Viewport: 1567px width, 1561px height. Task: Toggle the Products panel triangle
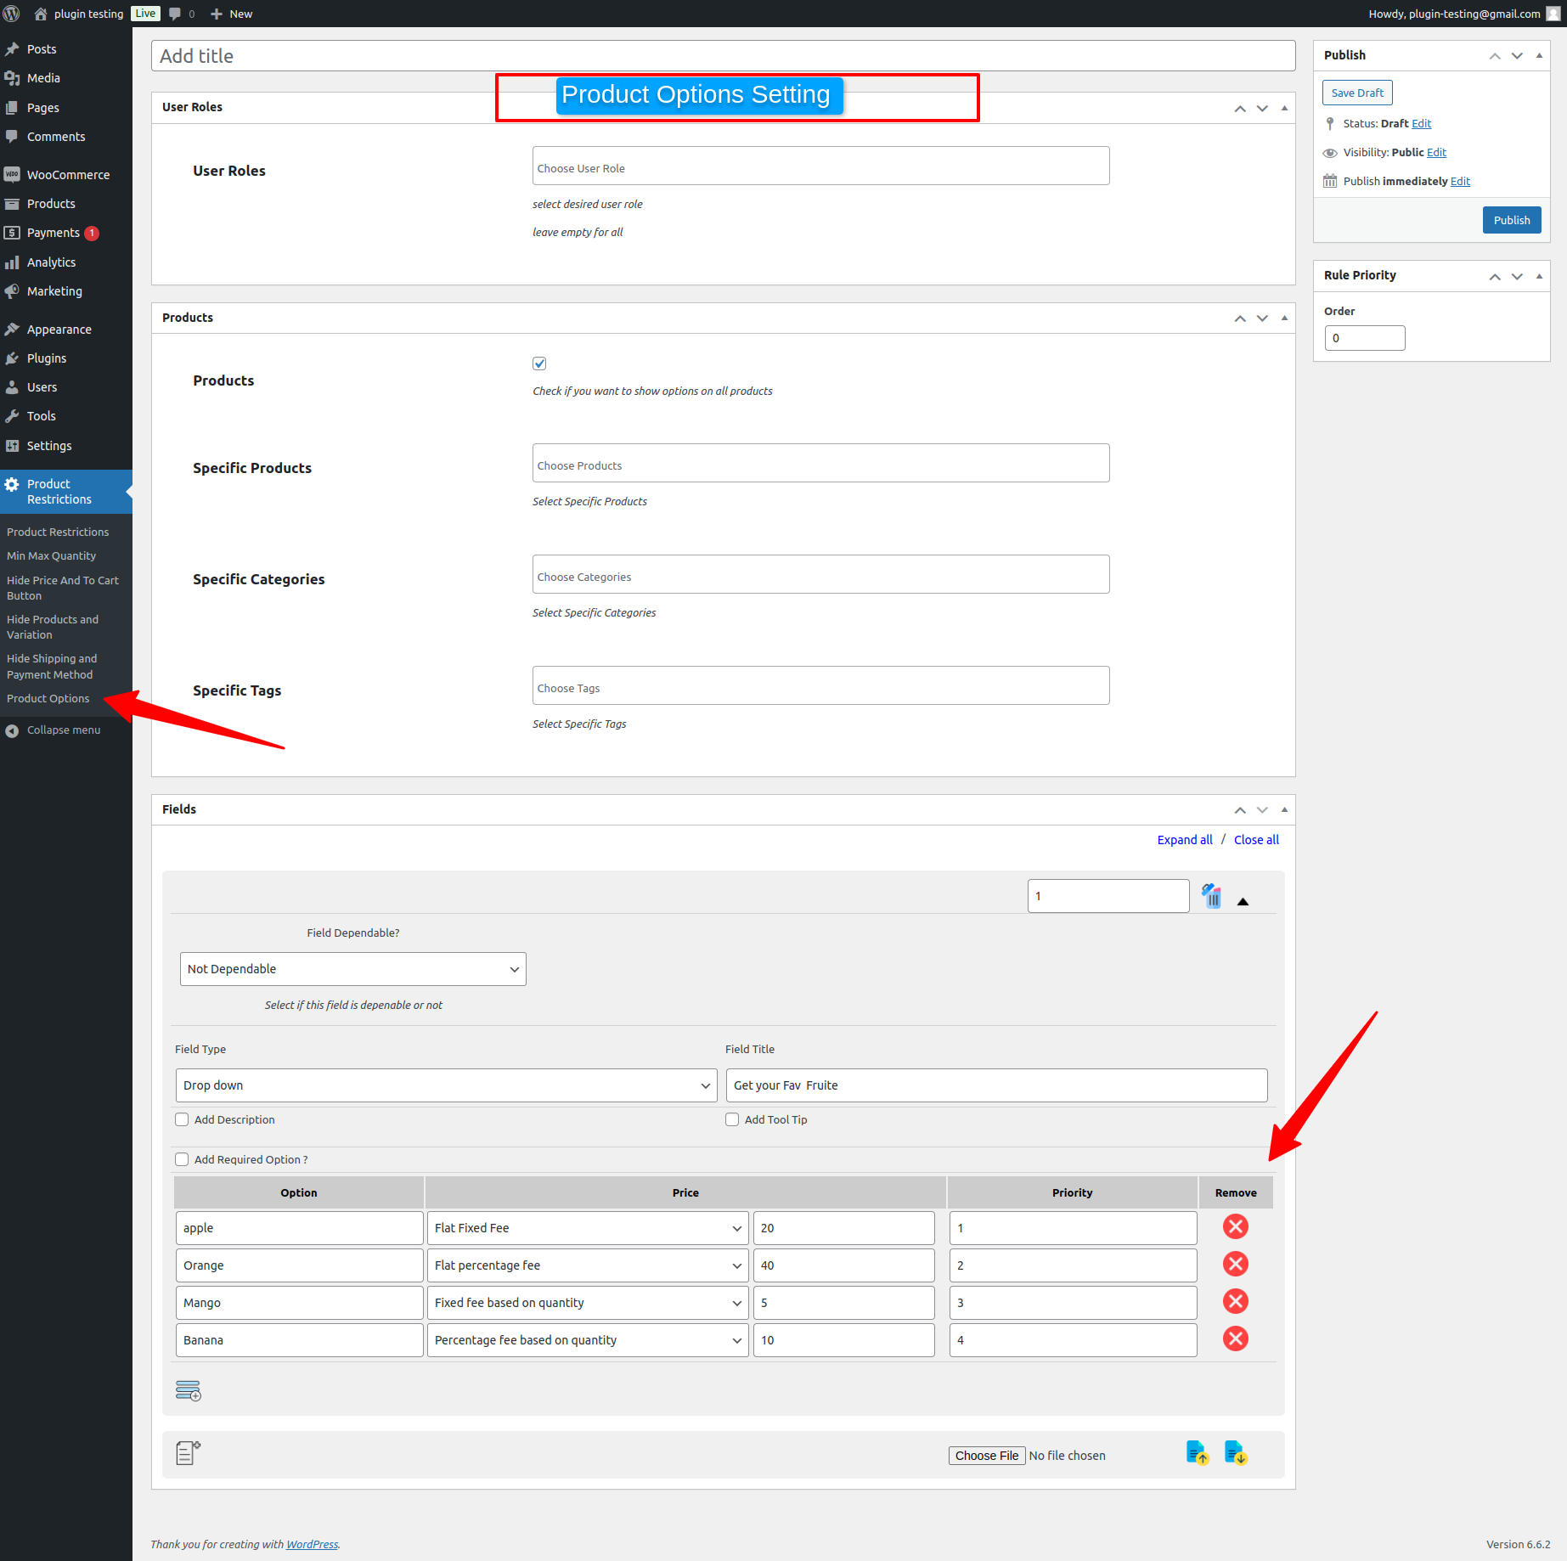pos(1284,318)
